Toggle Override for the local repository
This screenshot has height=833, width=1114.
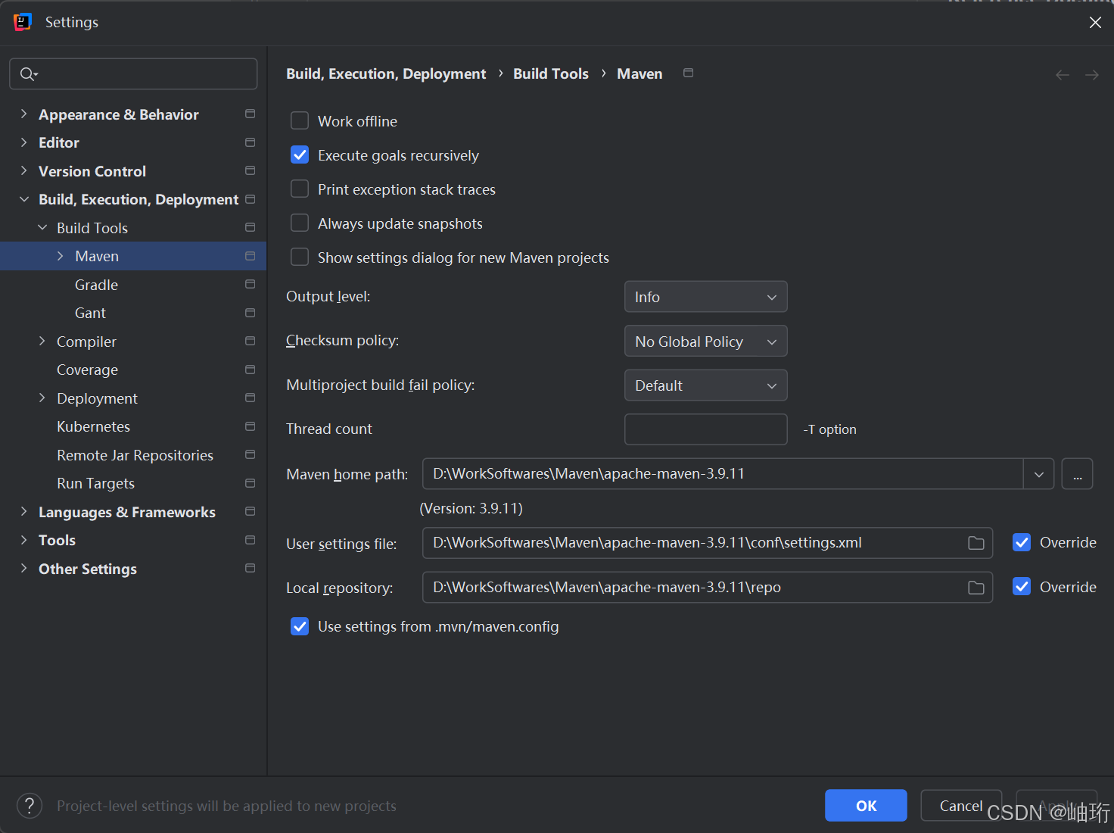tap(1022, 587)
